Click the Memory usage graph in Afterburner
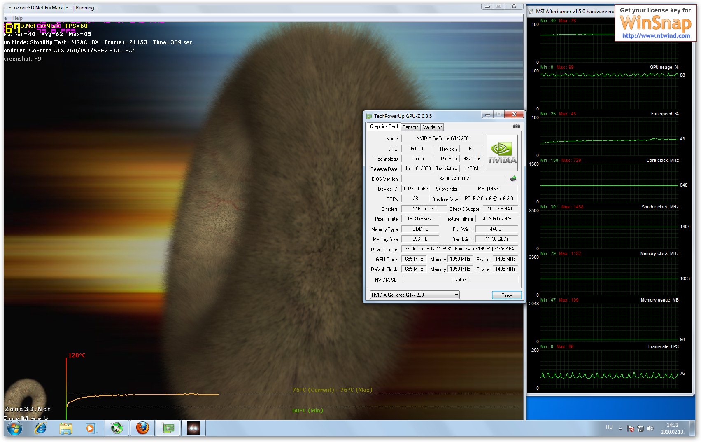This screenshot has height=442, width=701. tap(609, 322)
